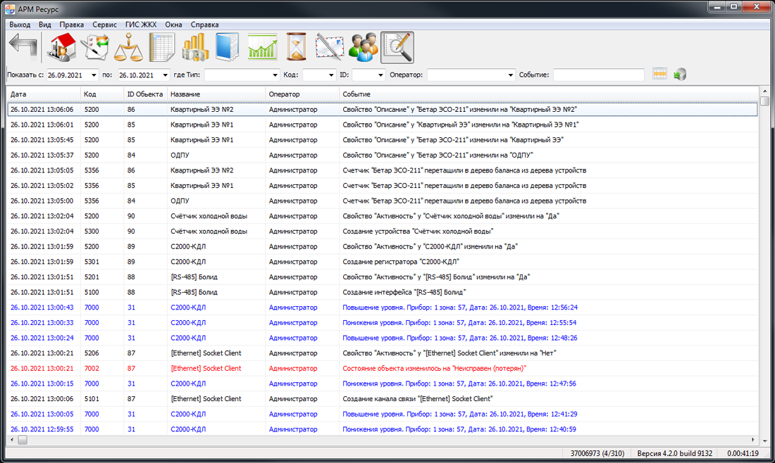
Task: Click the balance scales icon
Action: tap(128, 48)
